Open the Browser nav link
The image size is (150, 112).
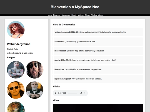(x=57, y=15)
